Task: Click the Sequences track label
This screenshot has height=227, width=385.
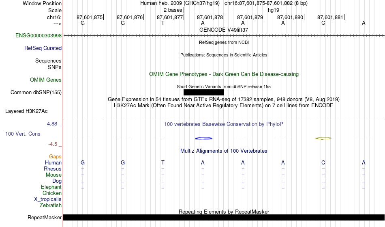Action: click(48, 61)
